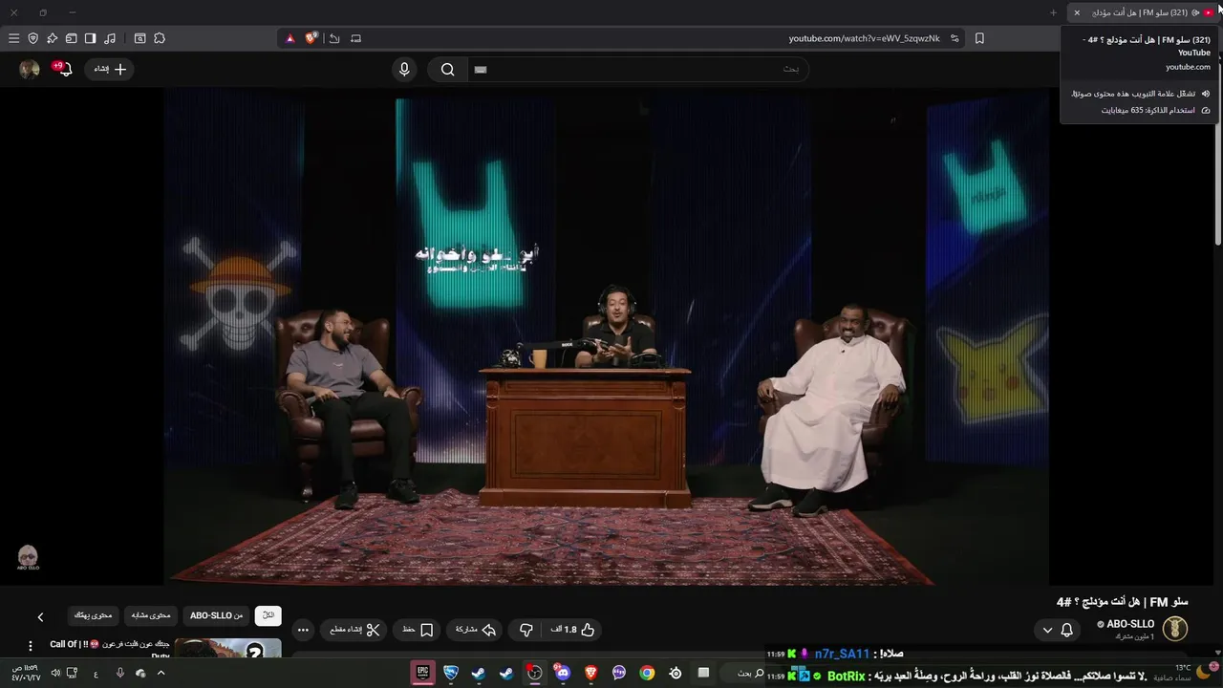1223x688 pixels.
Task: Select the الكل filter chip
Action: tap(268, 615)
